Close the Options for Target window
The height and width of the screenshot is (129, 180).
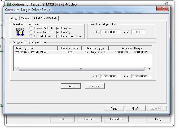166,3
